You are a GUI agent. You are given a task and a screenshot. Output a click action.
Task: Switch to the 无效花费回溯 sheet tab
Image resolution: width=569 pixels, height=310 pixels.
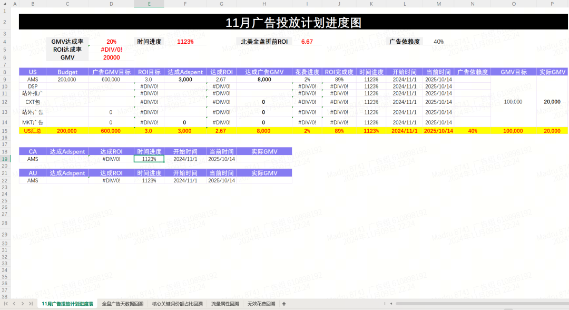261,304
